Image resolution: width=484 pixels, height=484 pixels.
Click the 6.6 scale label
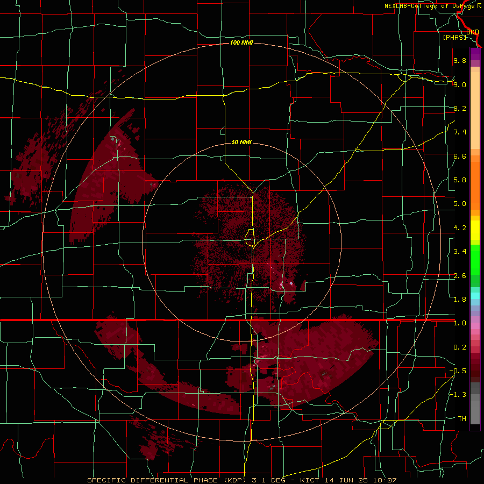tap(460, 156)
